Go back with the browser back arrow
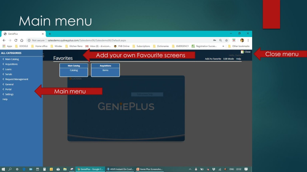This screenshot has width=307, height=172. pos(4,40)
